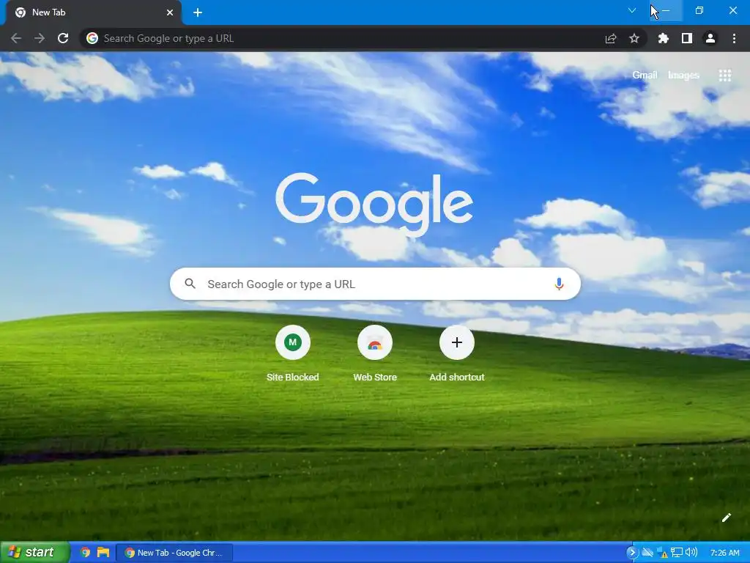750x563 pixels.
Task: Open the profile avatar menu
Action: 710,38
